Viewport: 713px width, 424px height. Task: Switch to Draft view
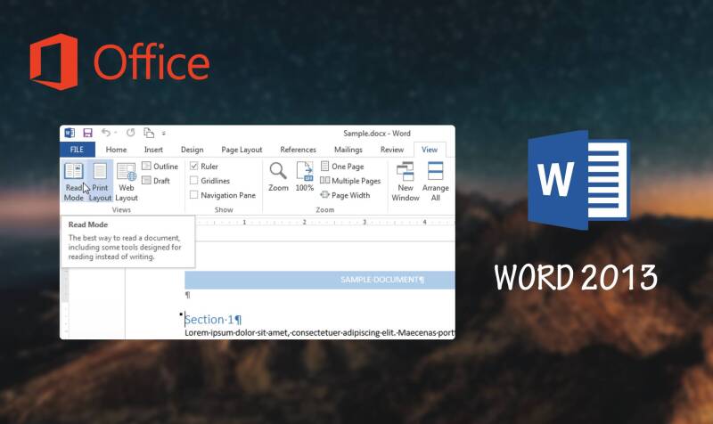pos(155,181)
